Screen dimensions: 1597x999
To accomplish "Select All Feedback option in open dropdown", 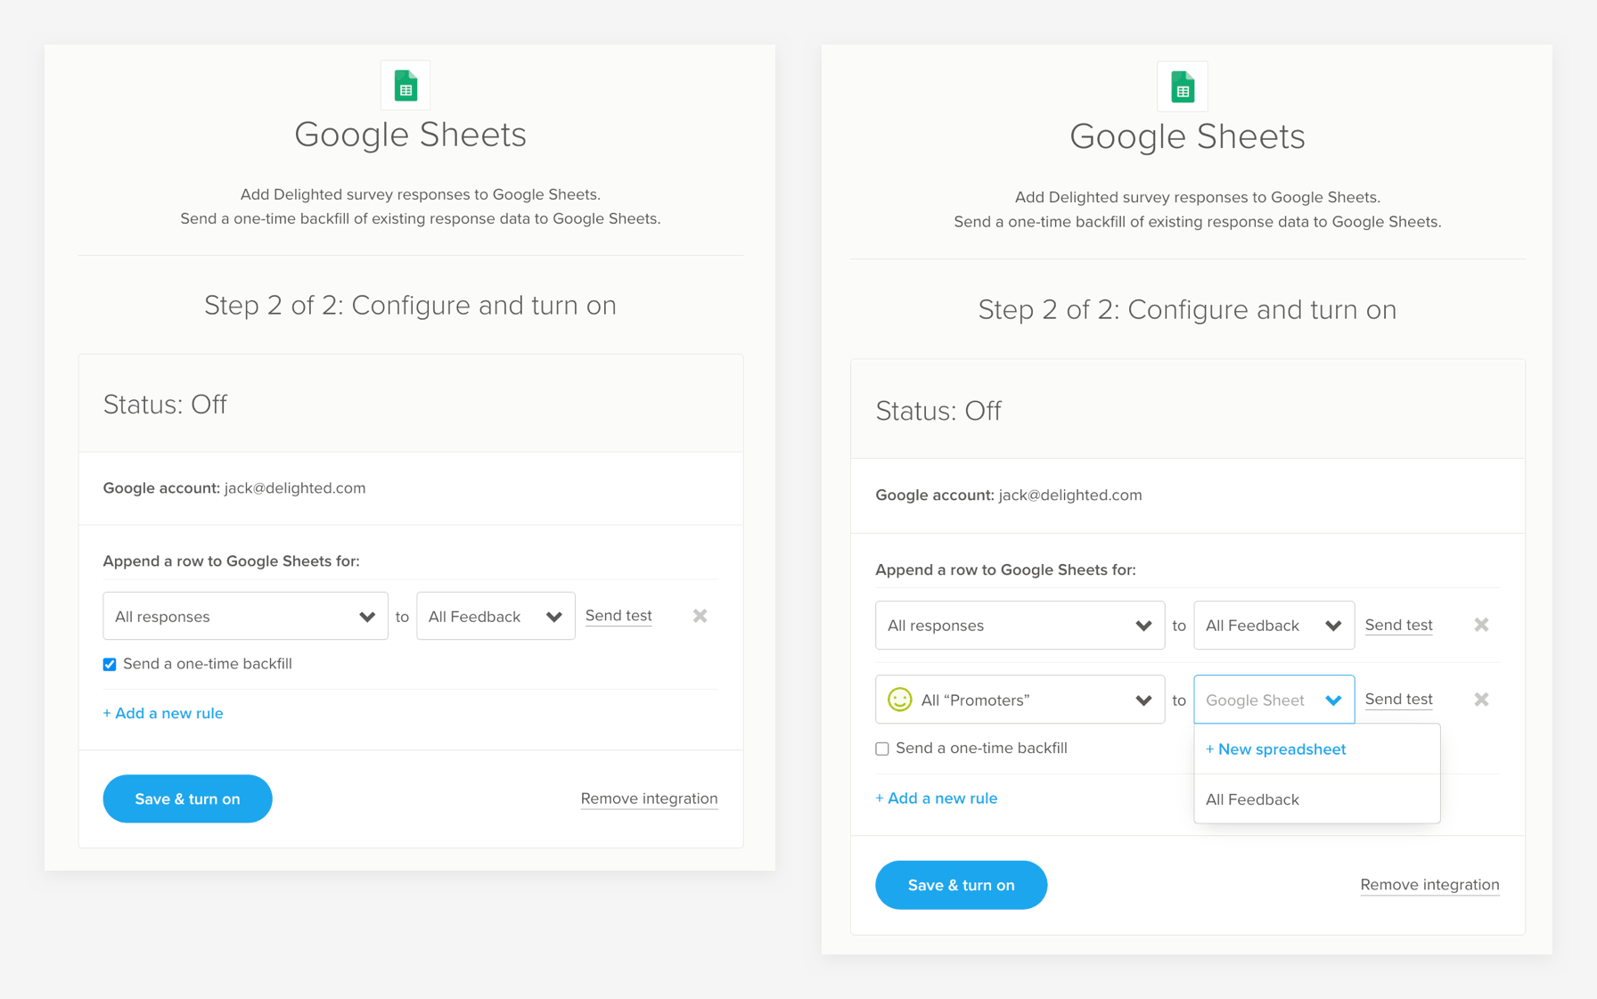I will 1252,799.
